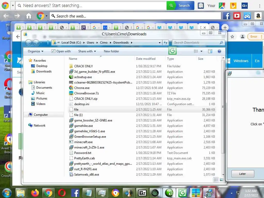
Task: Open new tab plus button in browser
Action: (225, 27)
